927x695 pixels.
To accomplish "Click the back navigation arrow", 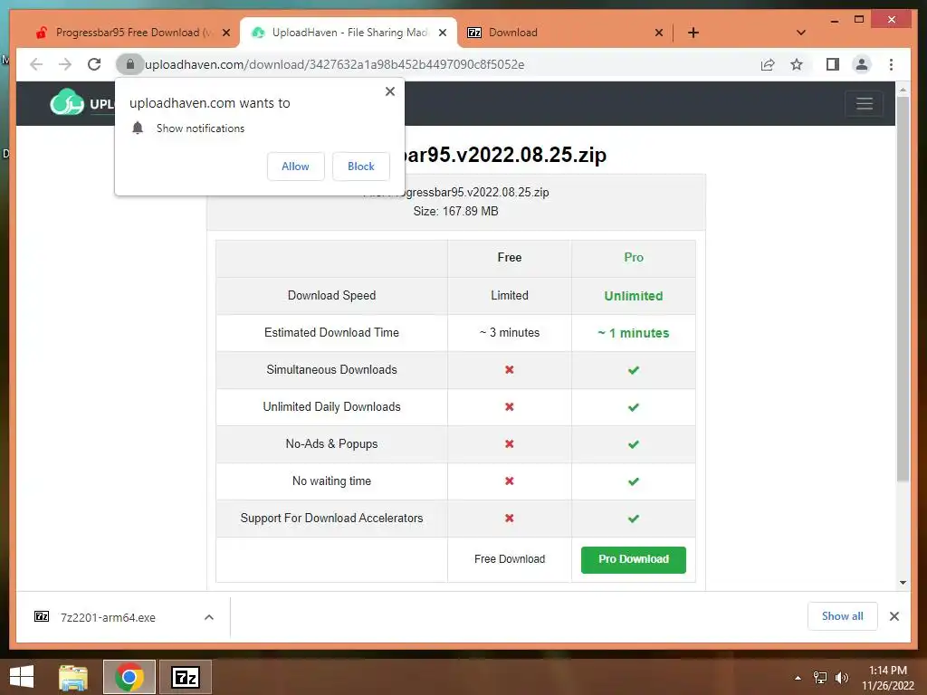I will pos(36,64).
